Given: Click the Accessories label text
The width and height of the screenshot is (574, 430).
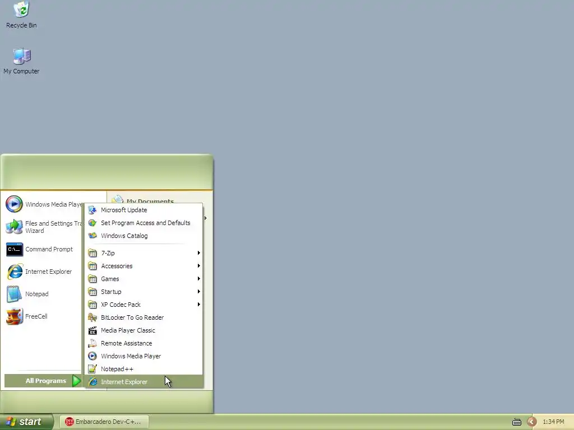Looking at the screenshot, I should [117, 266].
